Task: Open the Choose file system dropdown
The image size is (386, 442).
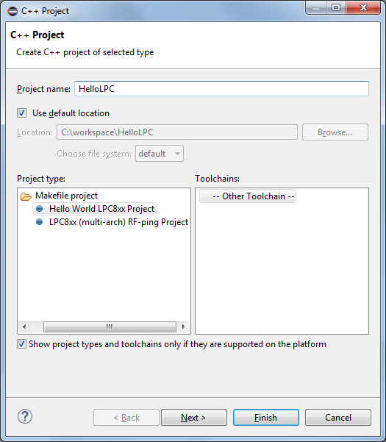Action: coord(160,154)
